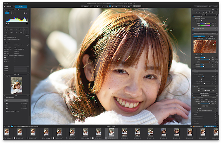Open the filmstrip sort options dropdown
Viewport: 222px width, 144px height.
(x=5, y=127)
